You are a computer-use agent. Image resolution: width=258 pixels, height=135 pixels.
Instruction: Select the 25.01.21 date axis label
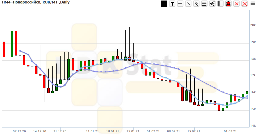coord(133,131)
